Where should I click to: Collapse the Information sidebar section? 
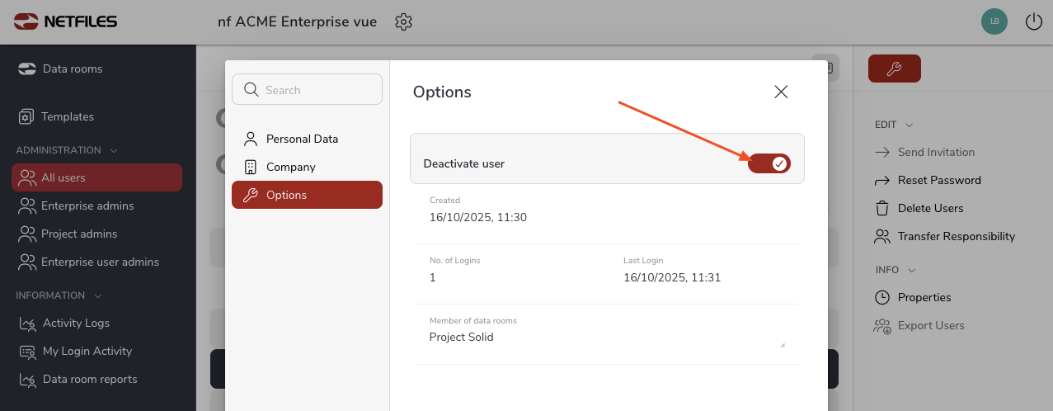(x=98, y=295)
